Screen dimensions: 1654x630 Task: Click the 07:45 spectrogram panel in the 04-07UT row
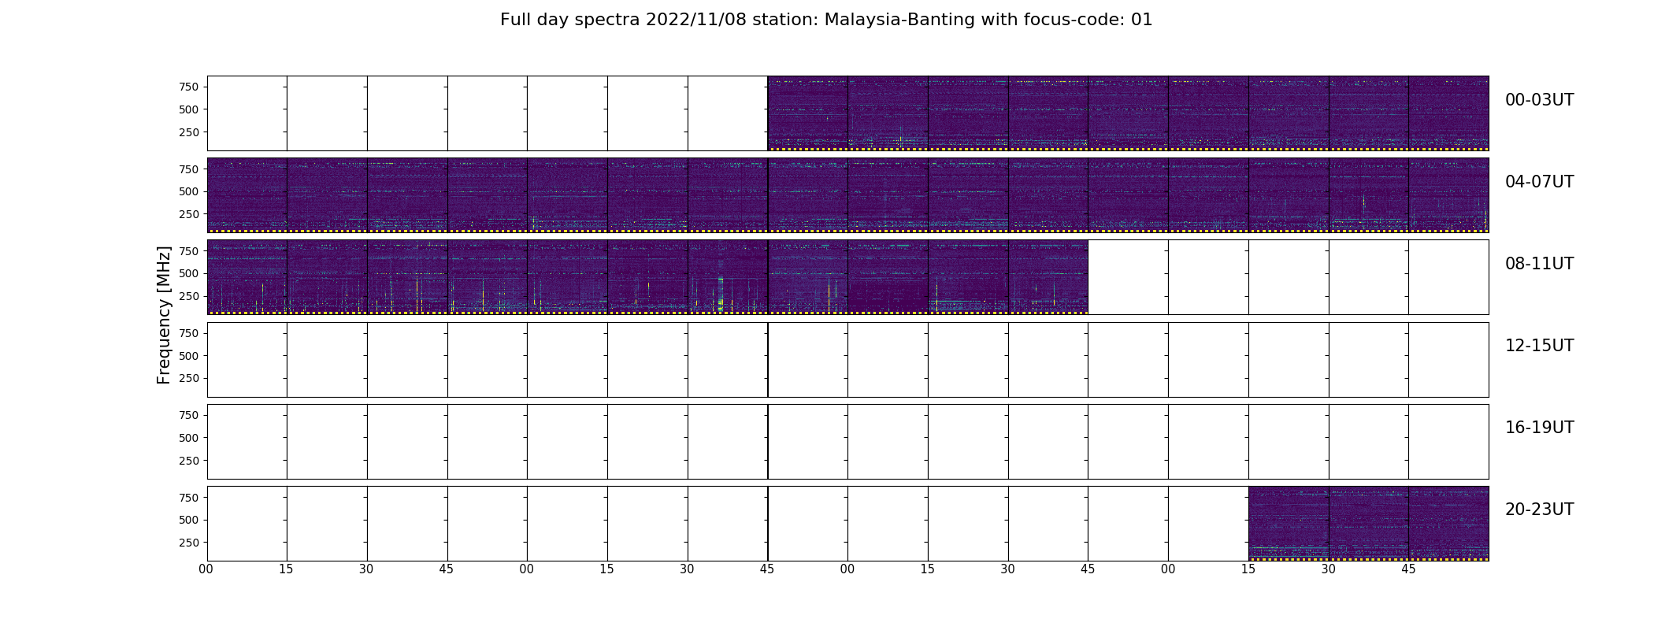coord(1448,195)
